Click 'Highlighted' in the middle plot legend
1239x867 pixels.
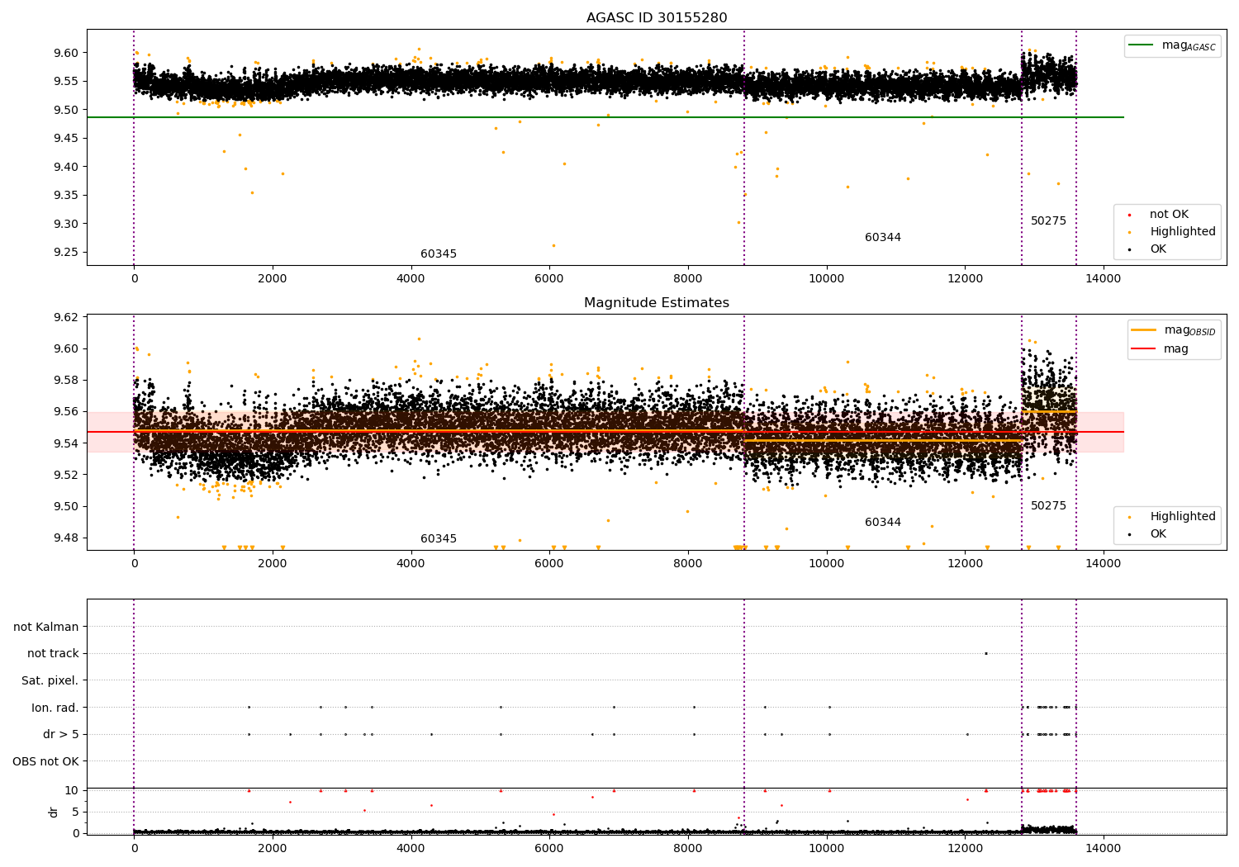pos(1183,517)
